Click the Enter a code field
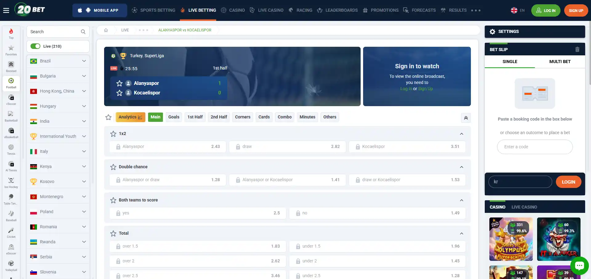Viewport: 591px width, 279px height. 535,147
